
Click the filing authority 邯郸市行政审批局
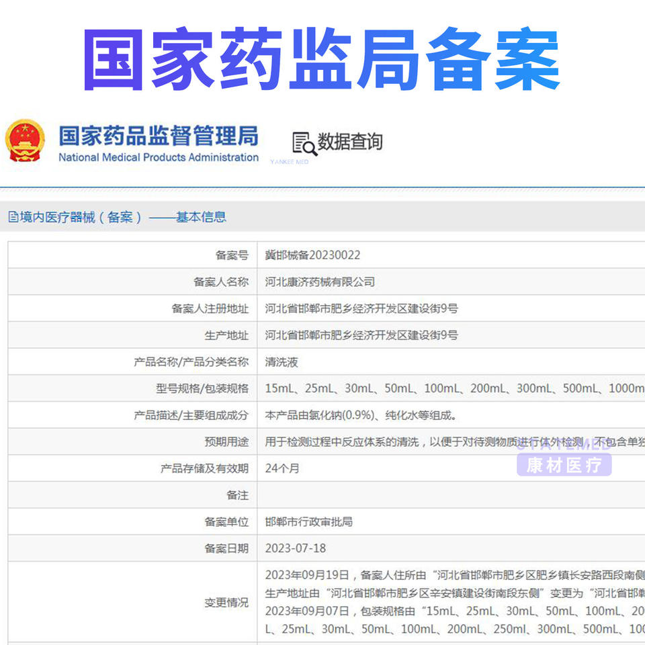pos(309,522)
